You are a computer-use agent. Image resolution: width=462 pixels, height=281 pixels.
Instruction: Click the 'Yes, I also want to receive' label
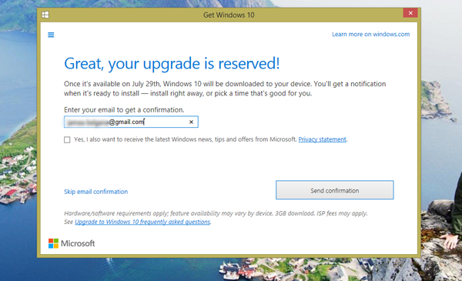pos(185,139)
